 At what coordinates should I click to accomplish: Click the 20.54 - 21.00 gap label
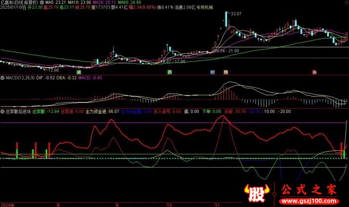pyautogui.click(x=226, y=51)
